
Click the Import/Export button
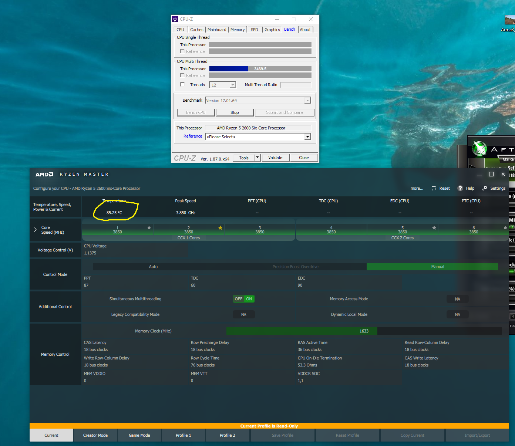[x=477, y=435]
